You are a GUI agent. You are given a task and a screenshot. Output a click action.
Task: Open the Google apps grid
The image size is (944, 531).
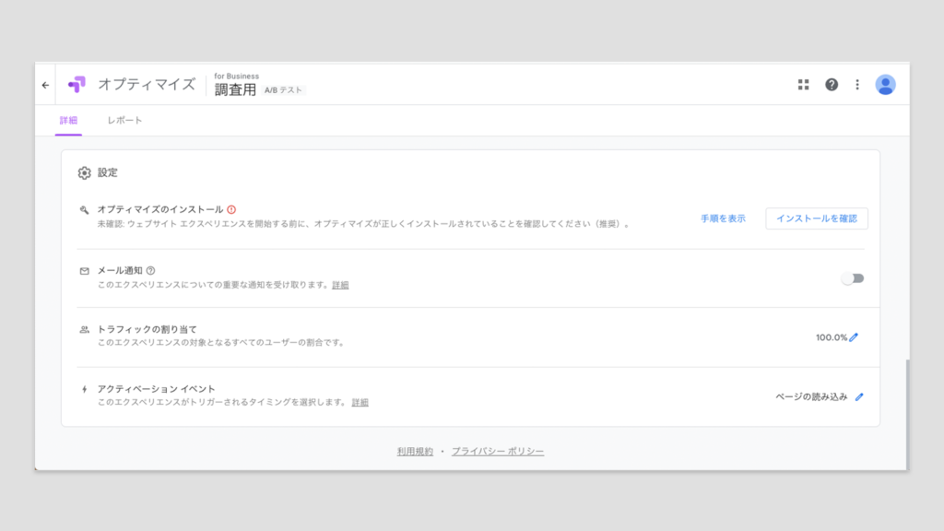tap(803, 85)
